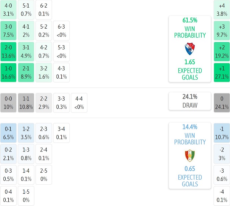Image resolution: width=230 pixels, height=206 pixels.
Task: Choose the 0-1 away win tile
Action: coord(9,133)
